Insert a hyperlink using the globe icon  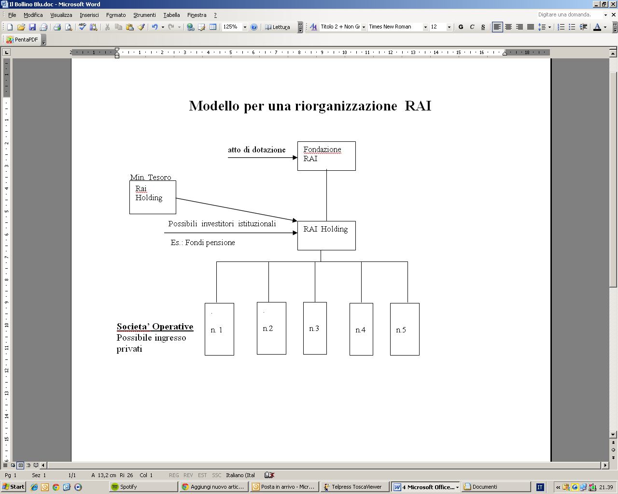coord(191,27)
